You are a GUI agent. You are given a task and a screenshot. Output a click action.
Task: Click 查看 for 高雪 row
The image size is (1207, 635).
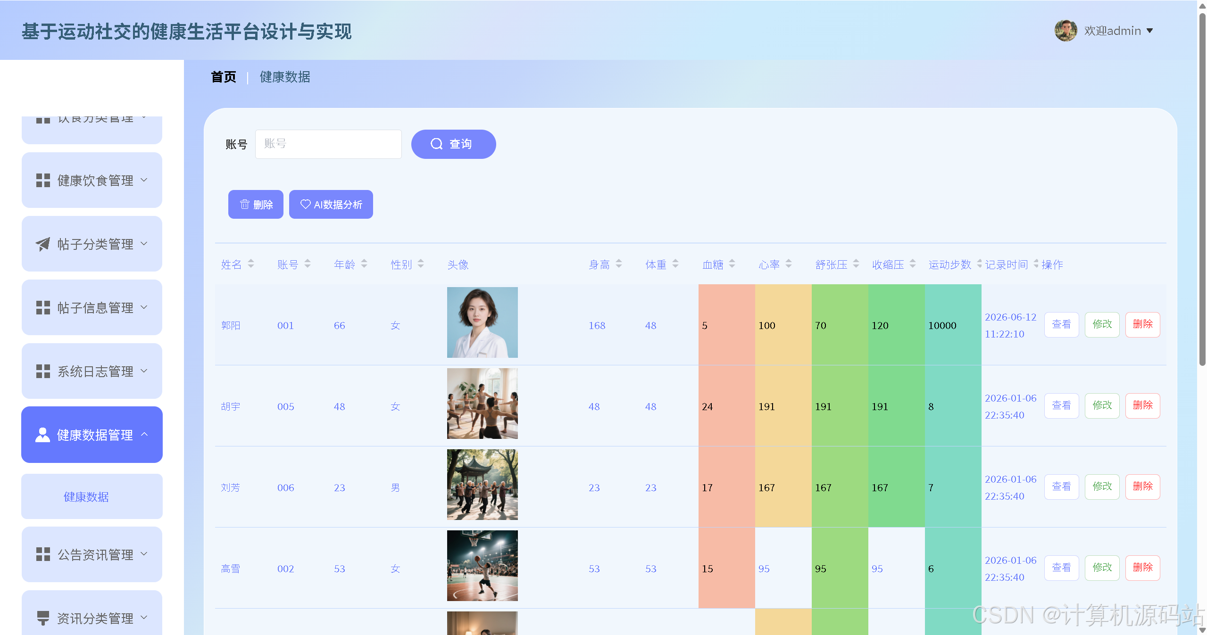point(1061,568)
